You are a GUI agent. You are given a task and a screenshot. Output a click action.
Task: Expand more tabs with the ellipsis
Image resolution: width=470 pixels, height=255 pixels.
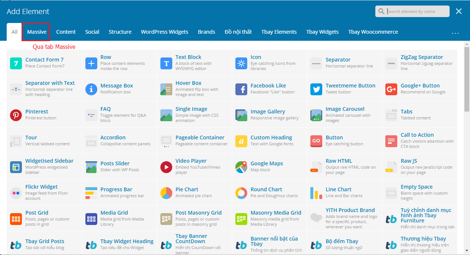[x=456, y=33]
